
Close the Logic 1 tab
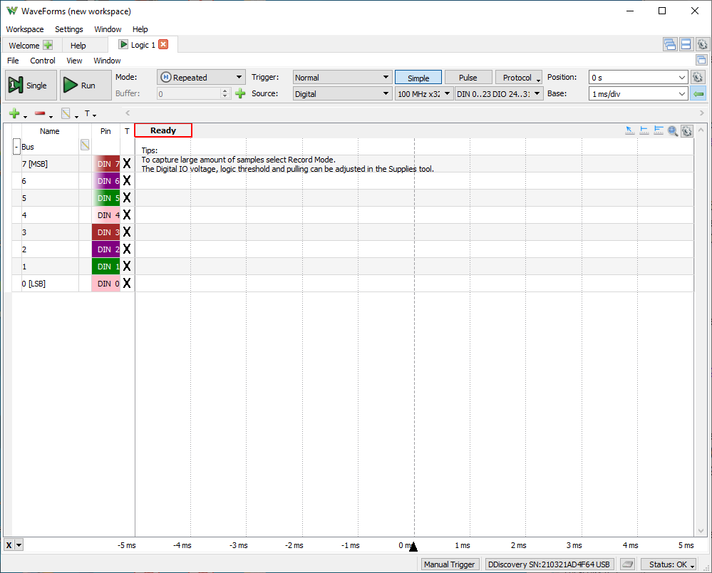[x=163, y=45]
